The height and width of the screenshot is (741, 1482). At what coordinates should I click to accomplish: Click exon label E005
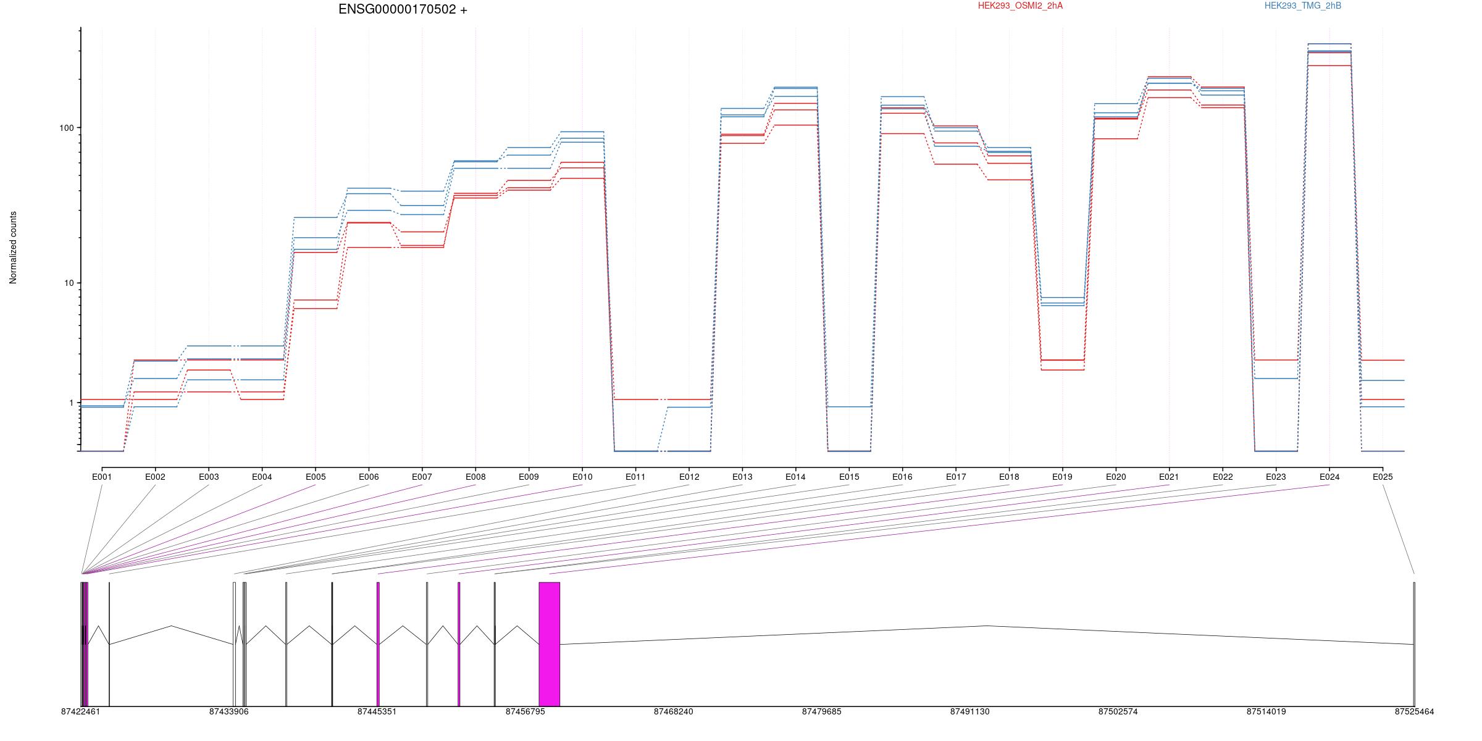click(x=316, y=477)
